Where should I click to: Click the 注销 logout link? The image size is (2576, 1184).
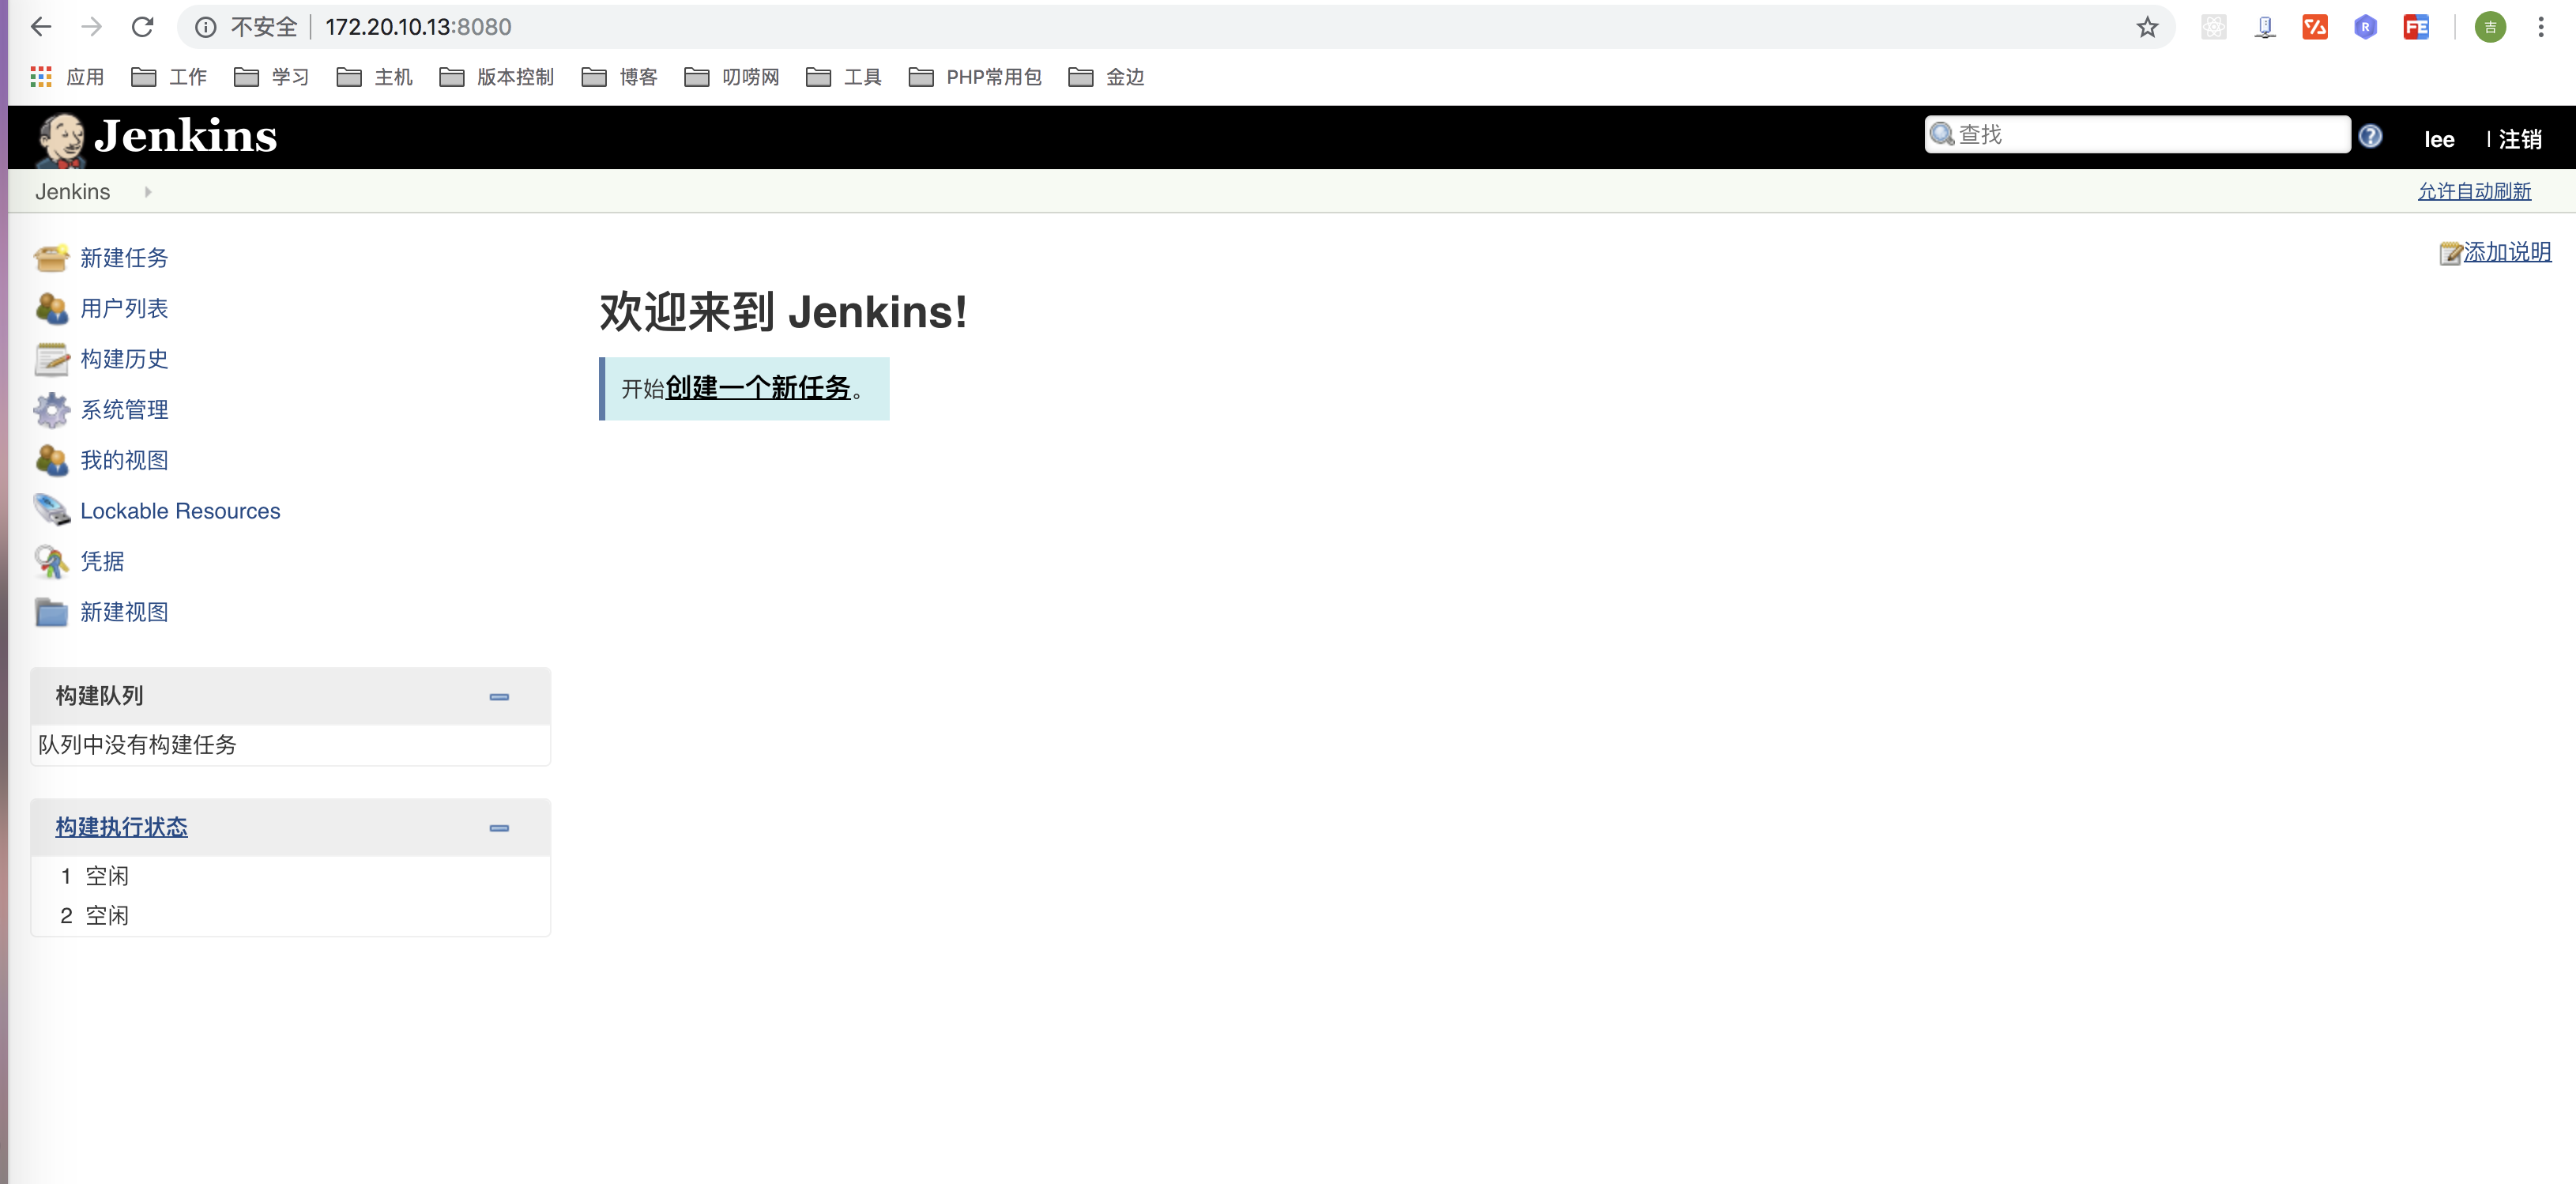coord(2520,139)
